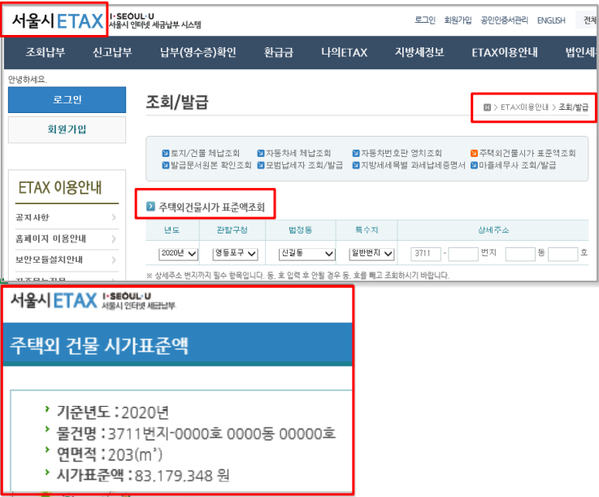Open the 지방세세목별 과세납세증명서 link
599x497 pixels.
(x=414, y=166)
